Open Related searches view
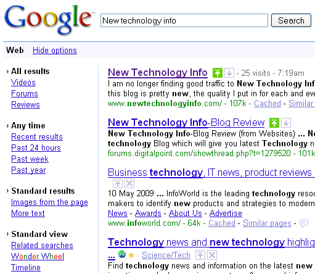The image size is (315, 274). point(42,245)
